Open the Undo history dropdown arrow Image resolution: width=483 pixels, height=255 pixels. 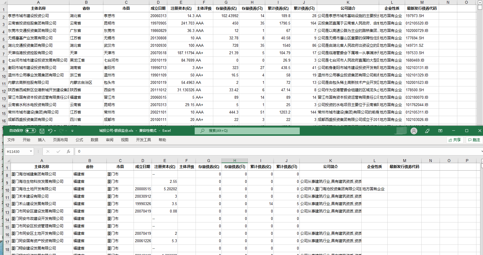pos(55,131)
